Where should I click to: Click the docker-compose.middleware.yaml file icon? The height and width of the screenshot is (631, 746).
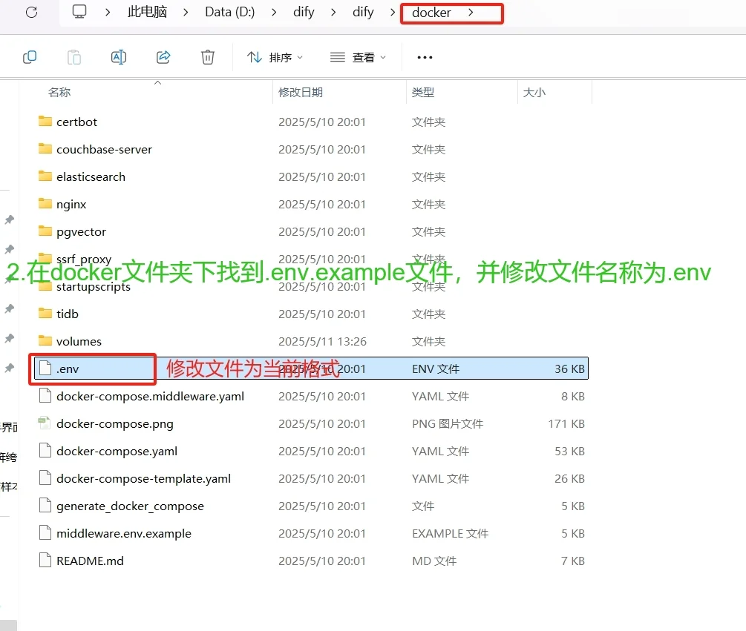click(45, 396)
